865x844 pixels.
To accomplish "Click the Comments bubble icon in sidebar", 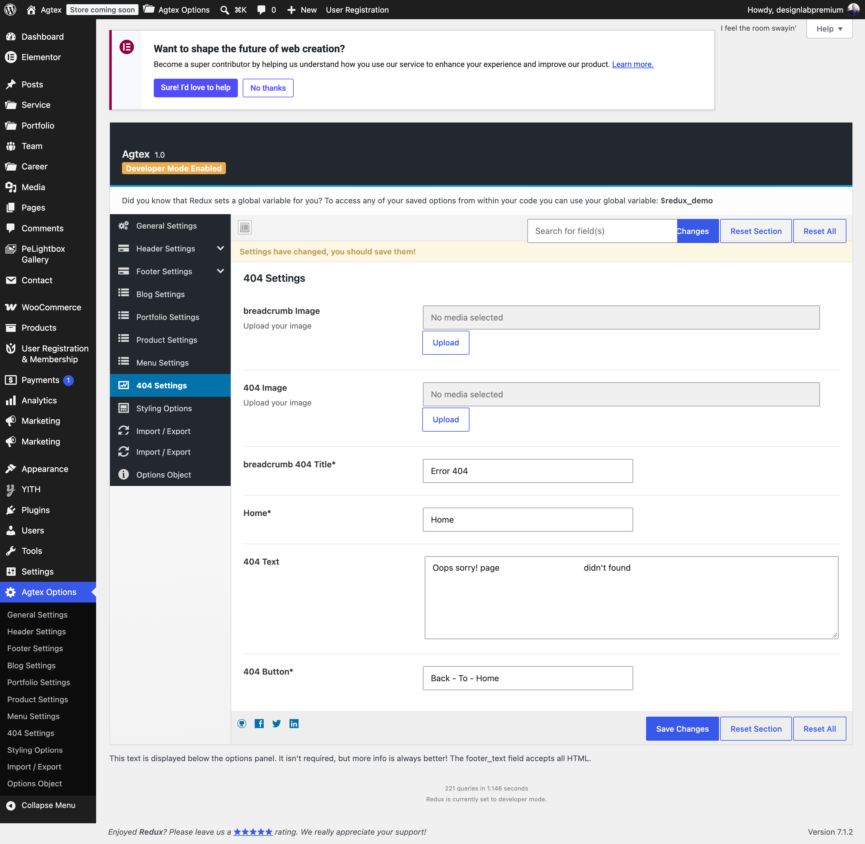I will point(11,228).
